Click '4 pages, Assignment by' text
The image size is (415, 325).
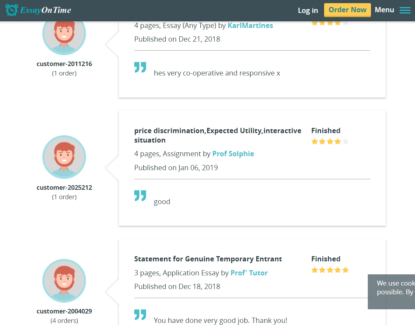[x=172, y=154]
